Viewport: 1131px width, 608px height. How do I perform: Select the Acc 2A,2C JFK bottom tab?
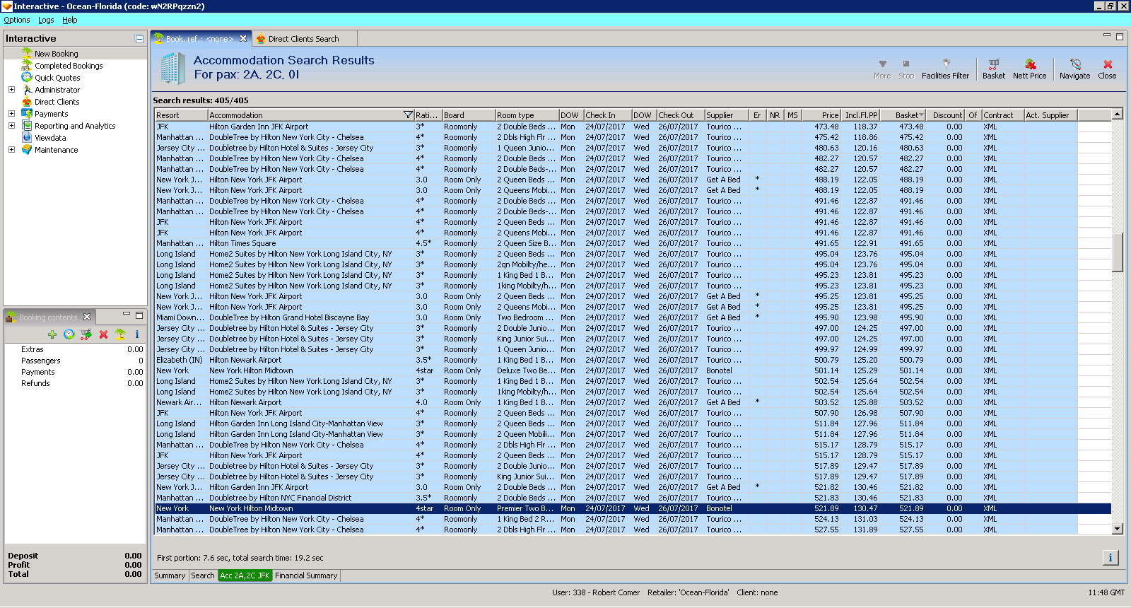(245, 575)
